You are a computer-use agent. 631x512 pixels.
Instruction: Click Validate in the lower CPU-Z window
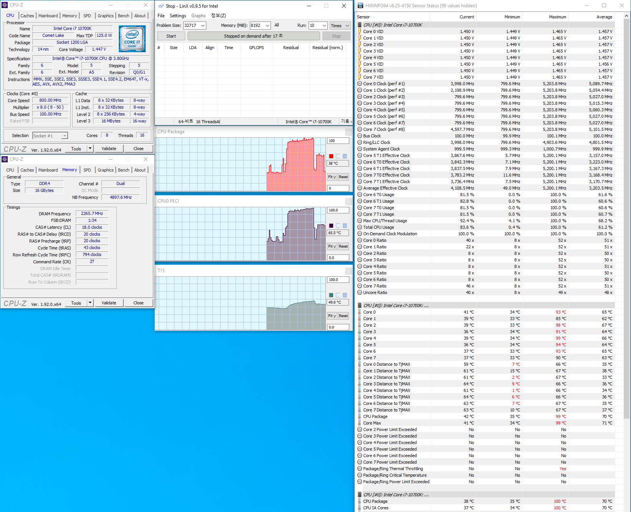(109, 303)
